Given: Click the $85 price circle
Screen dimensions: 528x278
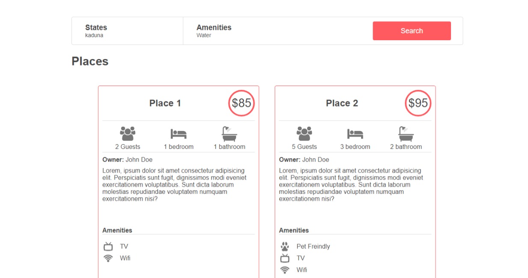Looking at the screenshot, I should 241,103.
